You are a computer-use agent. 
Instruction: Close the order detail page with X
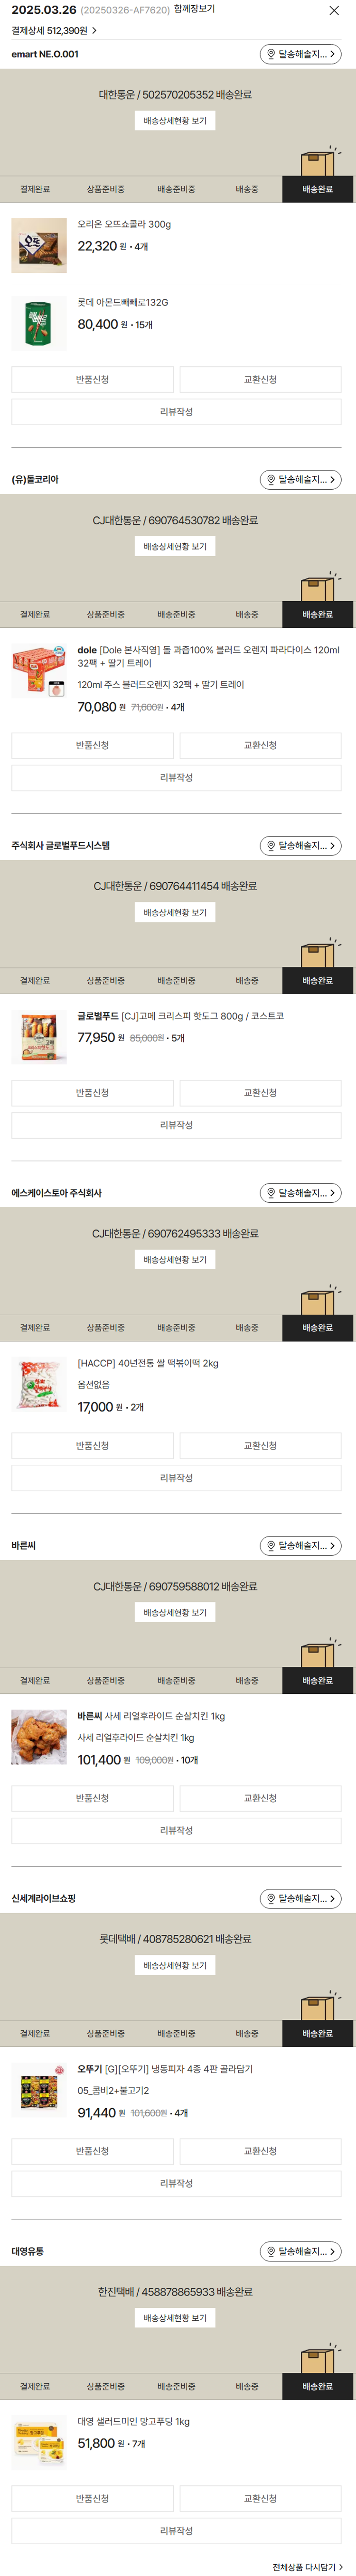click(x=334, y=10)
